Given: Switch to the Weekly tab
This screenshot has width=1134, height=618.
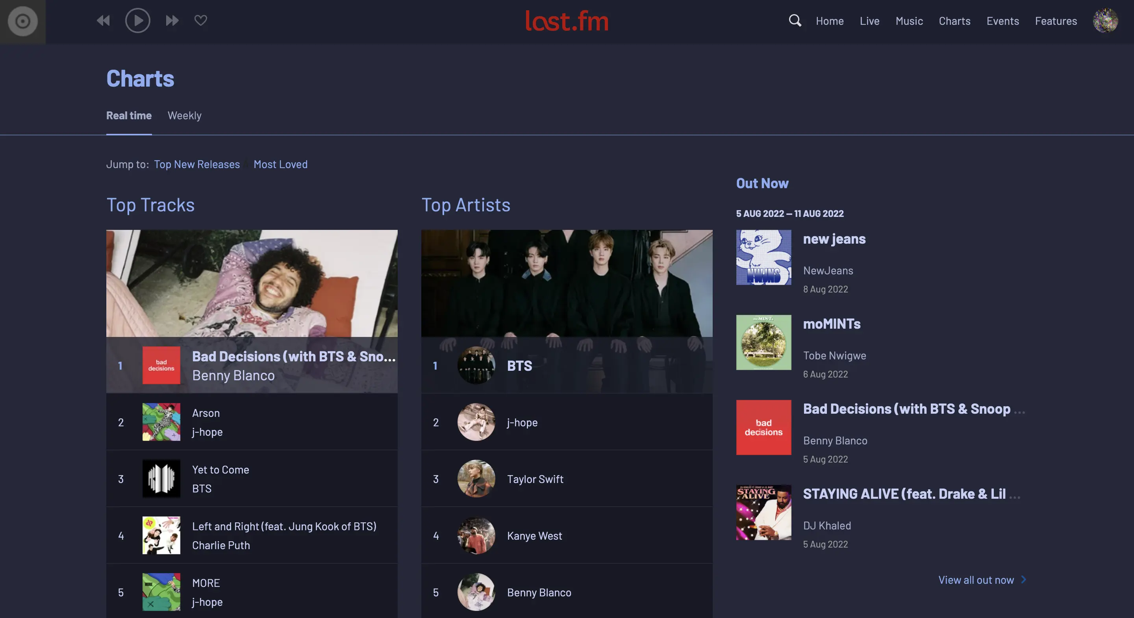Looking at the screenshot, I should tap(184, 115).
